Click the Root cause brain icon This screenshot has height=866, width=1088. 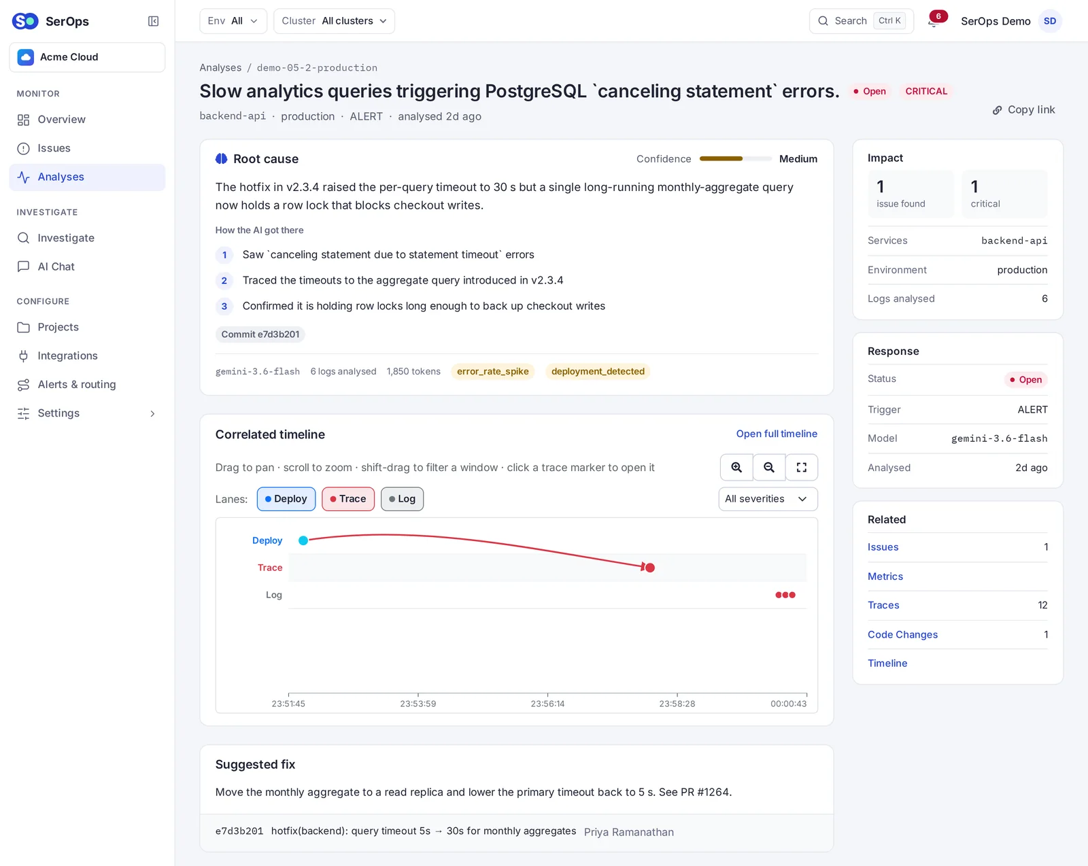coord(222,159)
